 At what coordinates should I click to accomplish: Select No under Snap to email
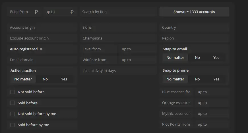pos(197,58)
